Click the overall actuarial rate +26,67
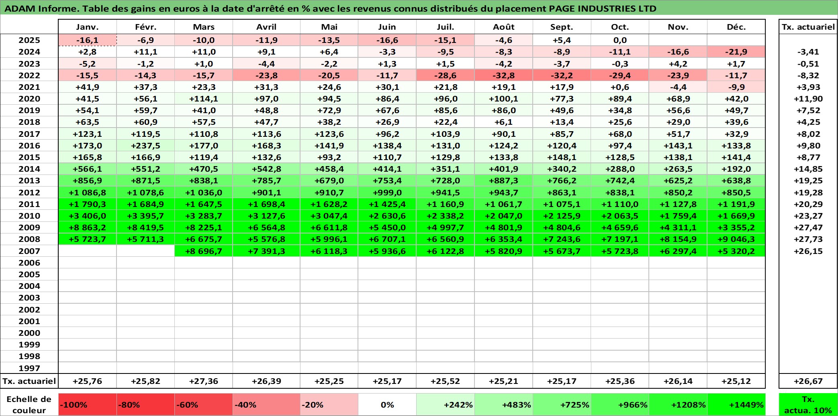The width and height of the screenshot is (838, 416). tap(808, 381)
